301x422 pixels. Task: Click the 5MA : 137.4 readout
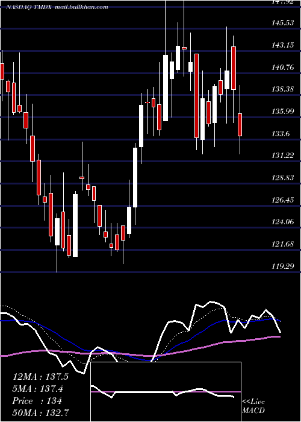point(39,389)
